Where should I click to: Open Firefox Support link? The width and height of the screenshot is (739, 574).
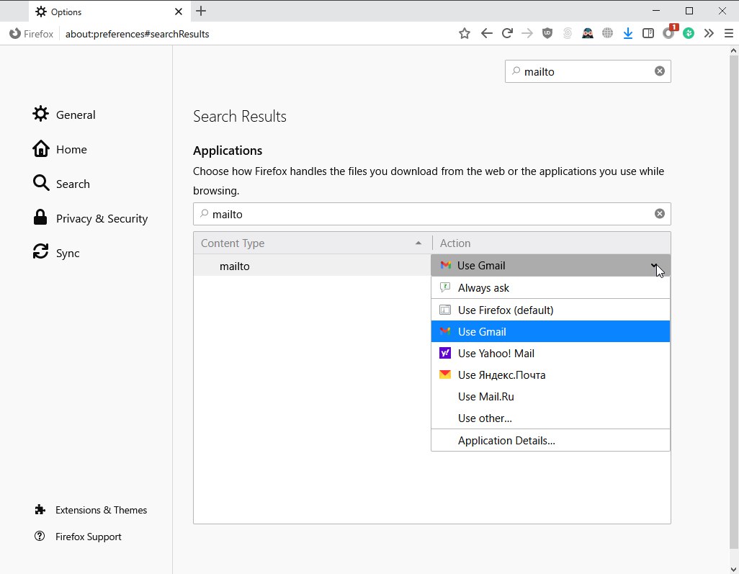78,537
